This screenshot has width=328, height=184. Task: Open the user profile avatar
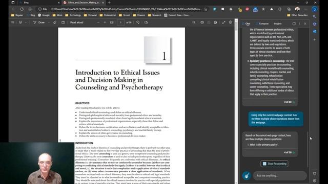click(x=297, y=9)
